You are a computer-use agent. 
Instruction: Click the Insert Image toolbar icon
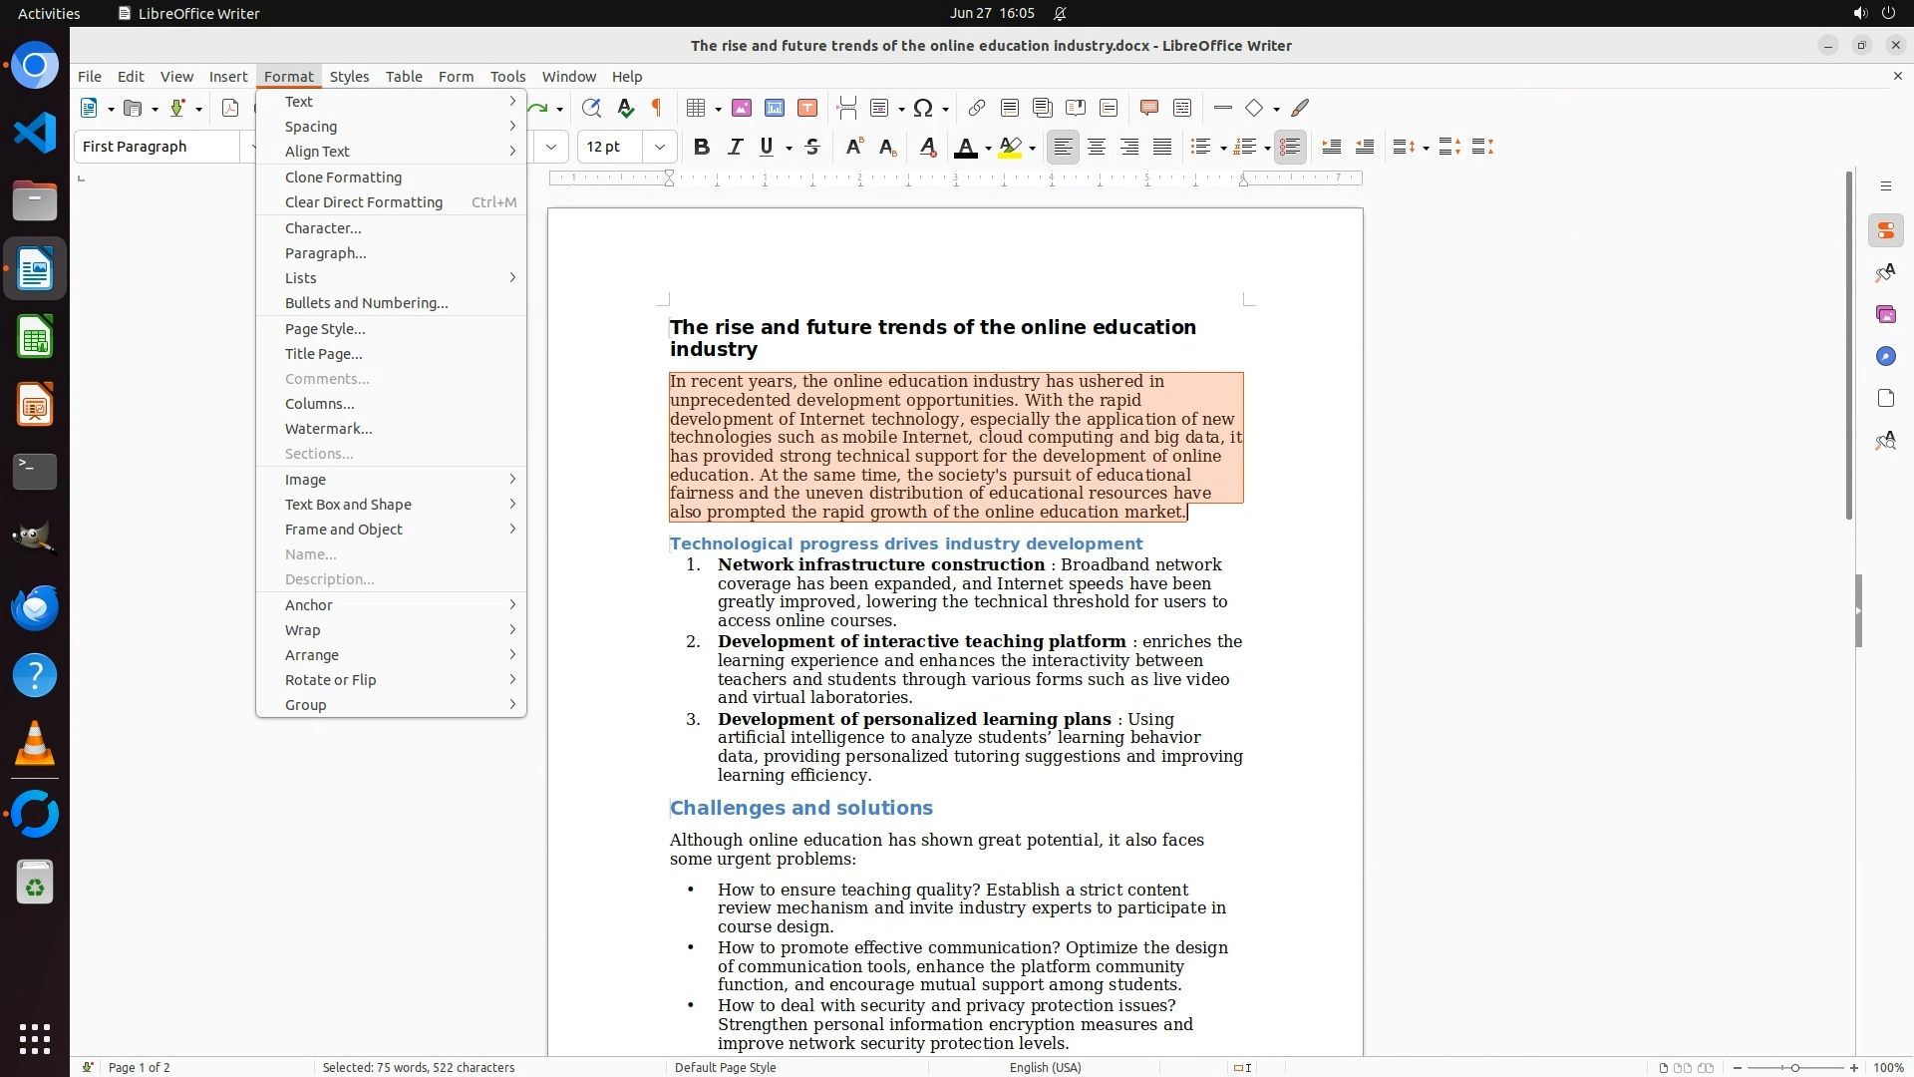742,108
